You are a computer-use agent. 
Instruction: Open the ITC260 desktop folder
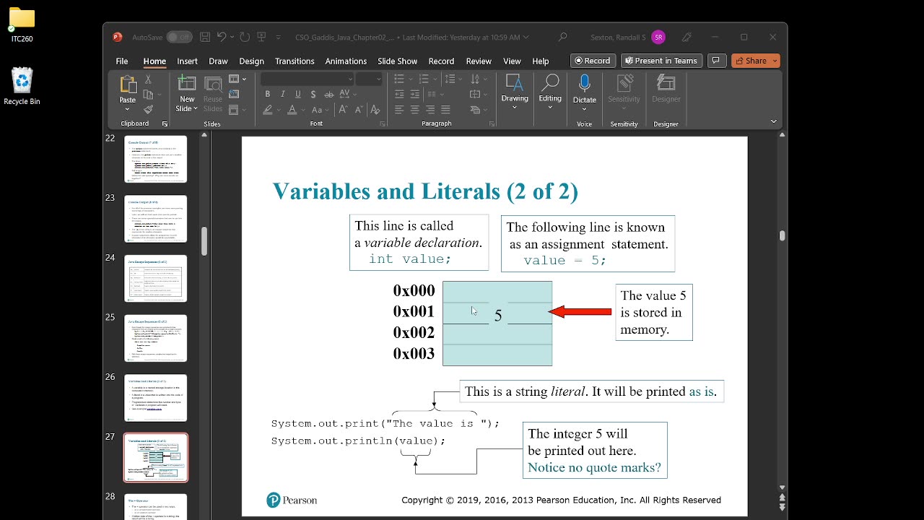point(22,25)
